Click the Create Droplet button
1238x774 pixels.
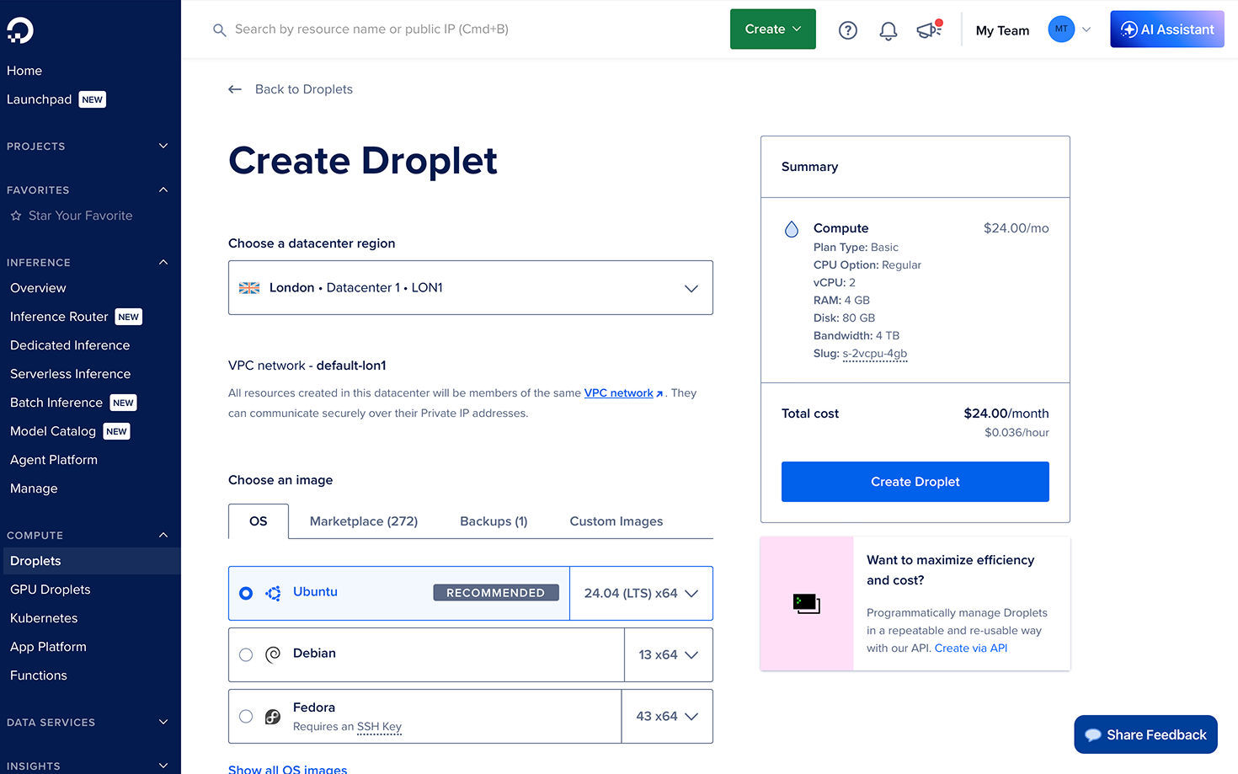[915, 482]
